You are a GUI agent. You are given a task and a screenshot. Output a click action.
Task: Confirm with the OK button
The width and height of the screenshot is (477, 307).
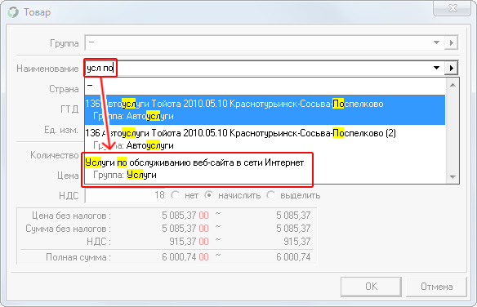click(371, 287)
